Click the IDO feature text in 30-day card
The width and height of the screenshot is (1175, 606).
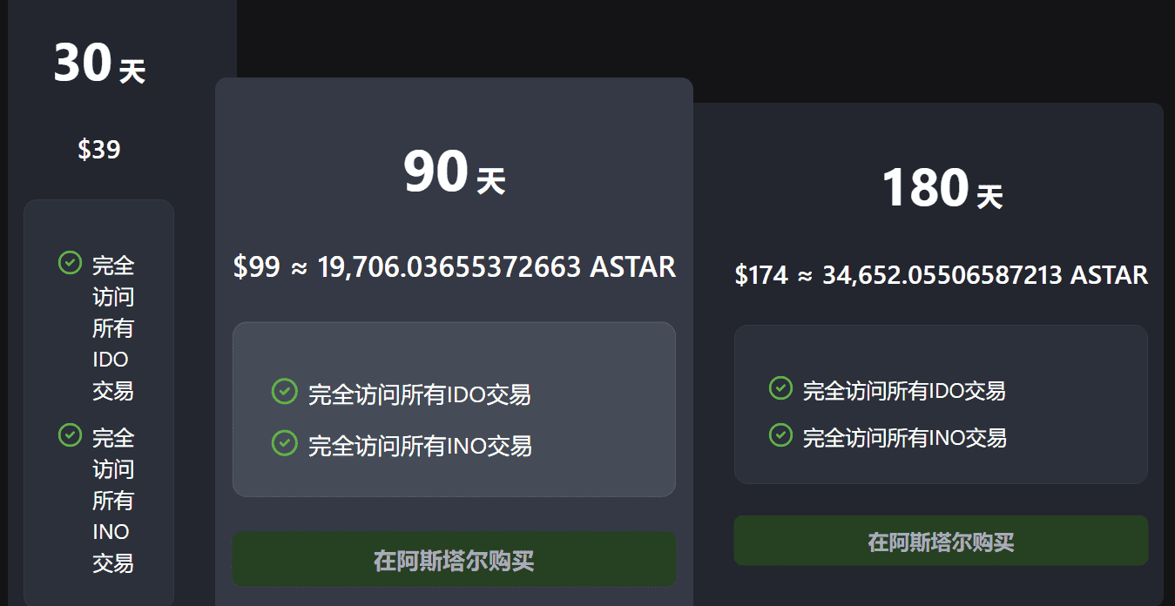(112, 327)
